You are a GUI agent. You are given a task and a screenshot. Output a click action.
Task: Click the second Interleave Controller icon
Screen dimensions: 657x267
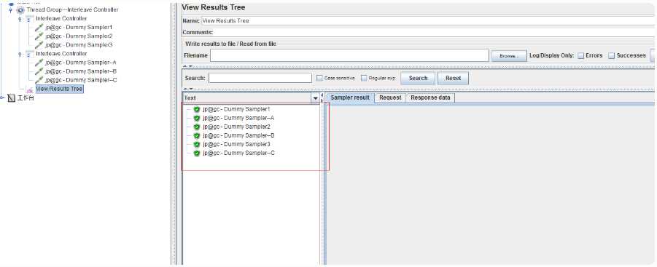click(x=29, y=54)
